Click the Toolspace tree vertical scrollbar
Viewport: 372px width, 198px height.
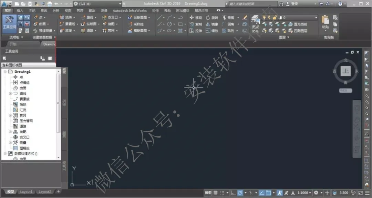(58, 103)
